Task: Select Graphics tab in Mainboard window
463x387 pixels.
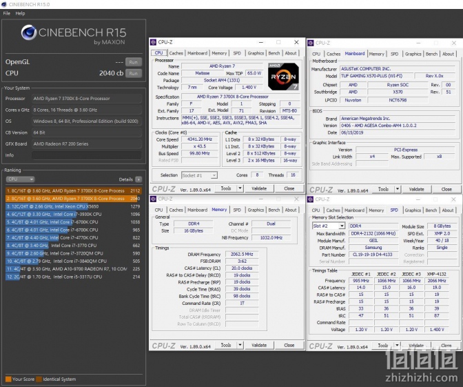Action: pyautogui.click(x=413, y=54)
